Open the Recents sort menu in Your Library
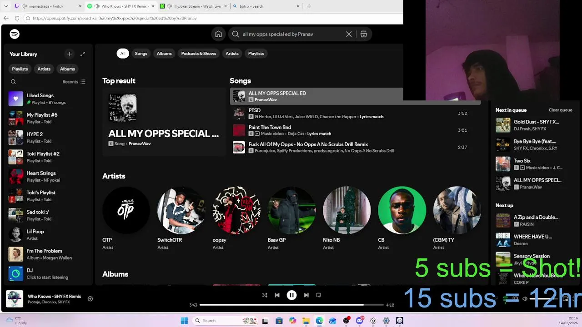Image resolution: width=582 pixels, height=327 pixels. click(74, 82)
